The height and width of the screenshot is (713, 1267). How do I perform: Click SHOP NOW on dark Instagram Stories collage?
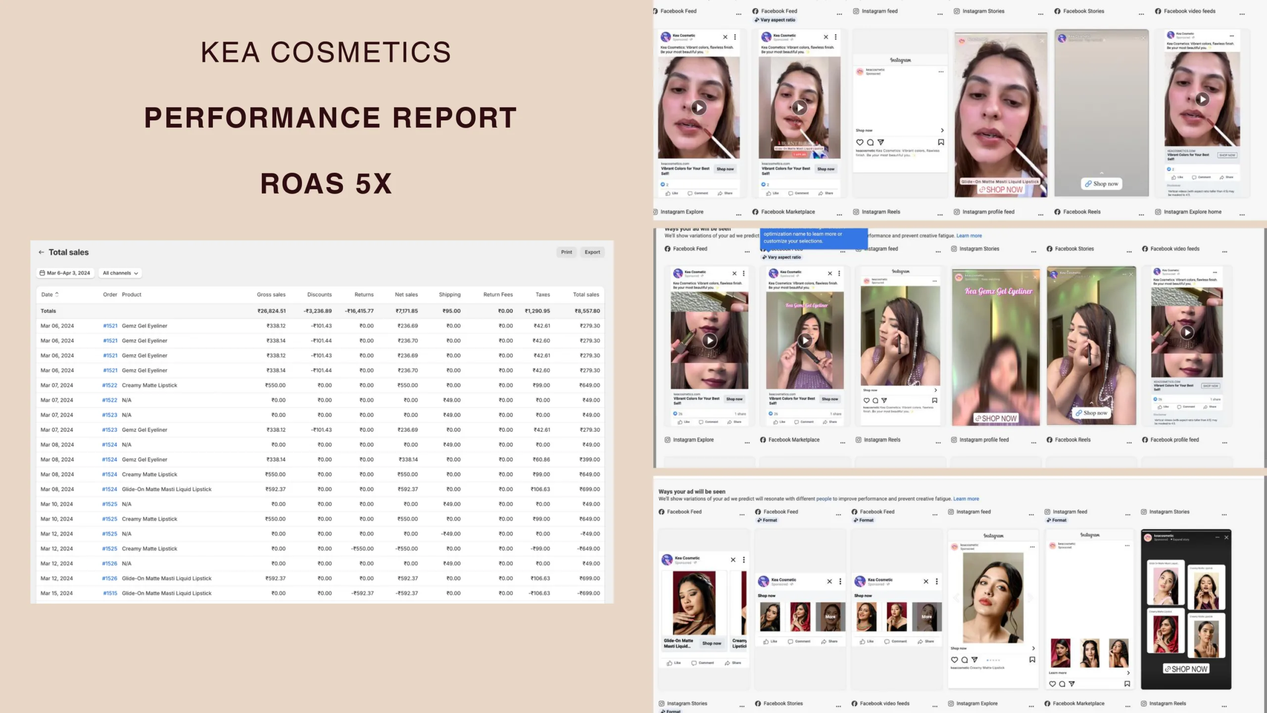(x=1185, y=669)
